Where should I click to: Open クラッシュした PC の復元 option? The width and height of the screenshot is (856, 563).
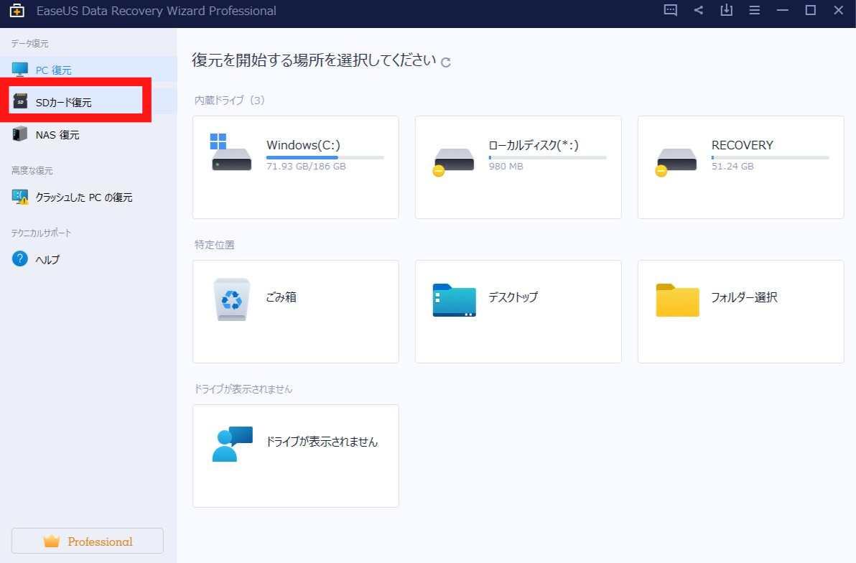click(x=83, y=197)
